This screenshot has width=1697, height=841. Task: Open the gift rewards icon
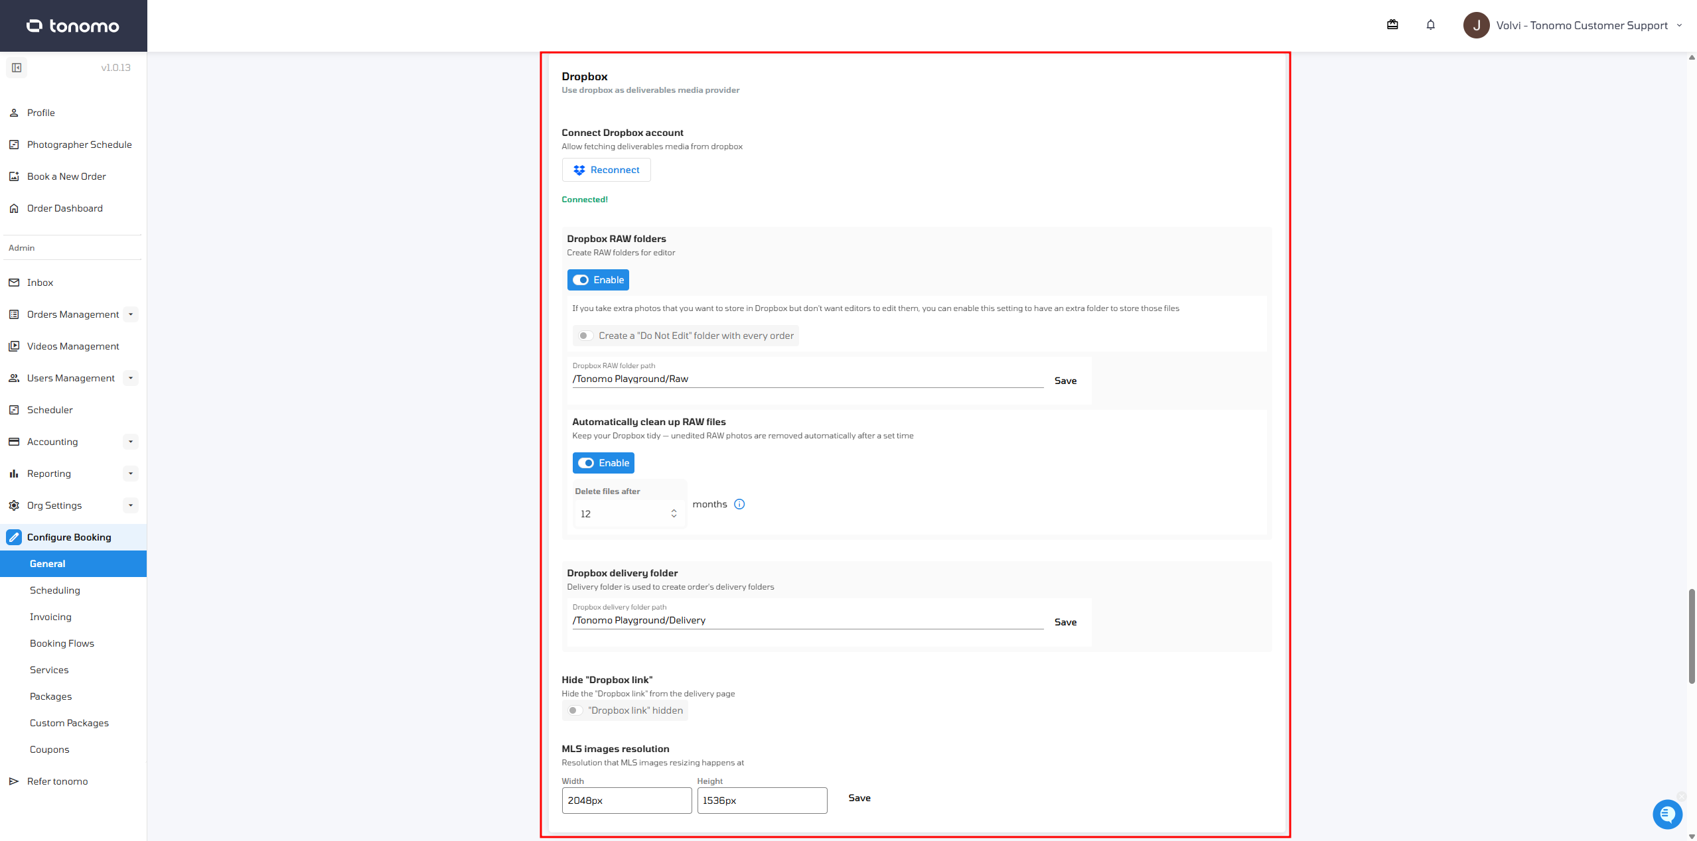click(1392, 25)
